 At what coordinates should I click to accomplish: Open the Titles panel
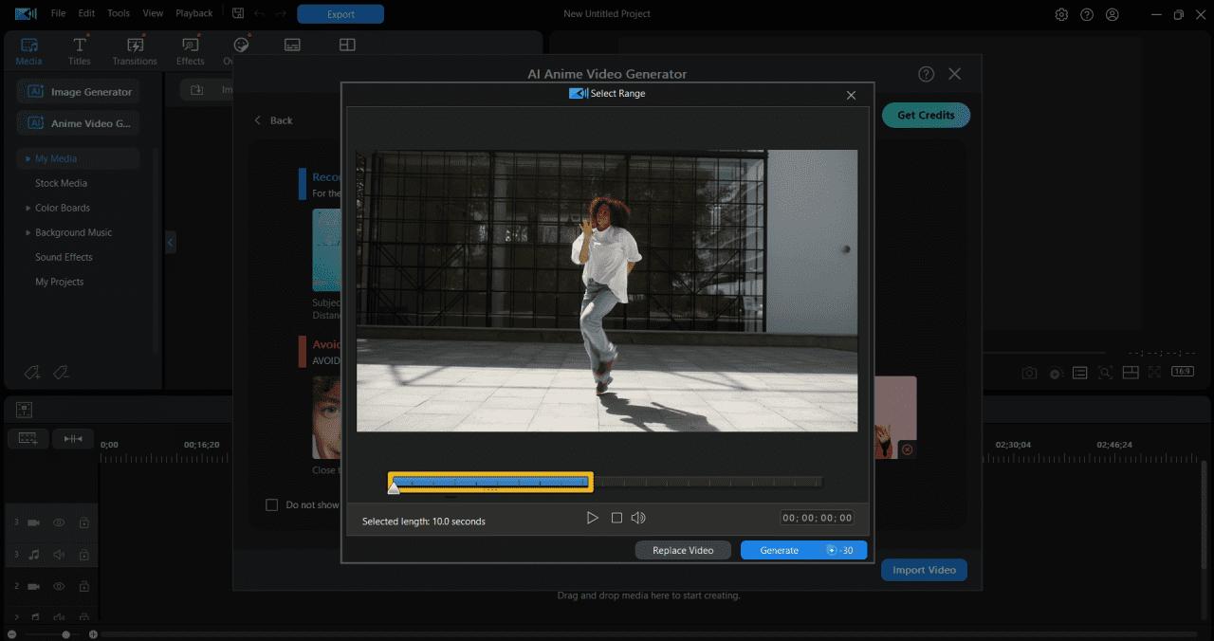(80, 50)
